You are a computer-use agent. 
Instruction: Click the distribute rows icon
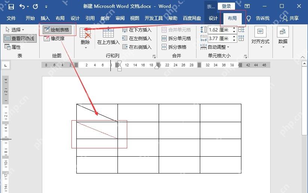(241, 30)
